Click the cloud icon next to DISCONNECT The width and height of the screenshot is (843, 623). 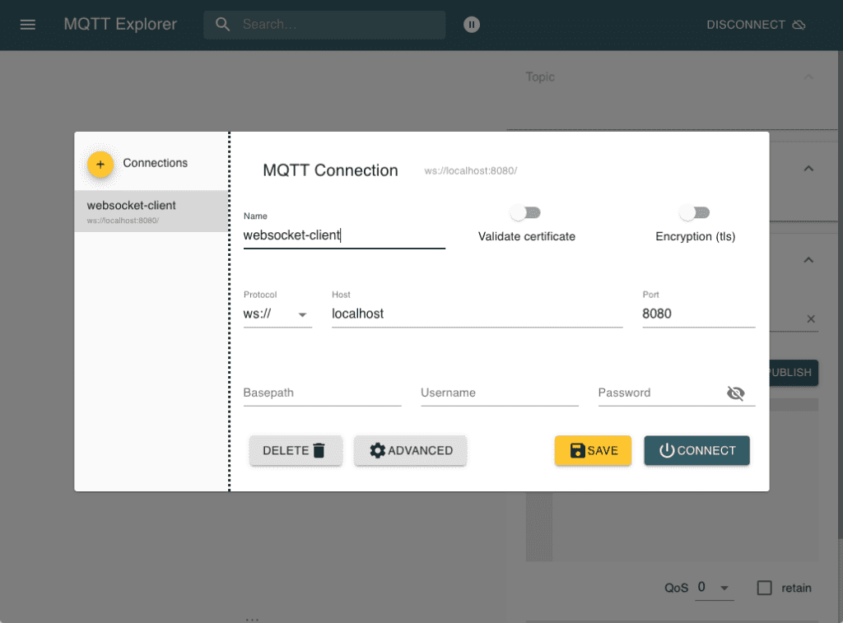[798, 24]
